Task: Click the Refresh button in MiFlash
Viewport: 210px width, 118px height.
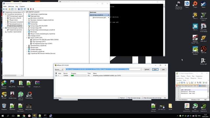Action: pos(147,69)
